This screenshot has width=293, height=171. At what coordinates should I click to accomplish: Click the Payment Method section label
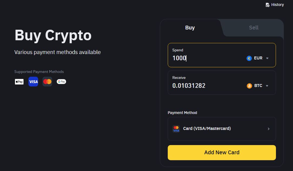pos(182,113)
